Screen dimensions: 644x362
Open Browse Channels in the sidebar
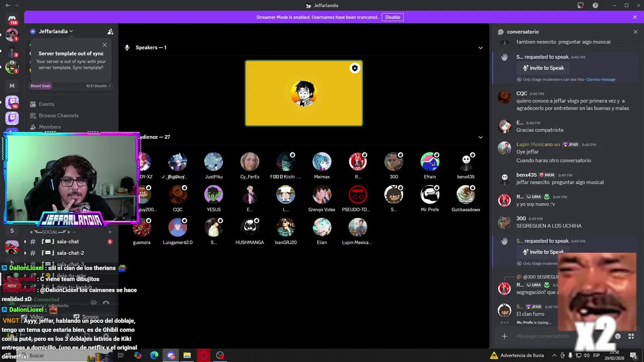(x=58, y=116)
